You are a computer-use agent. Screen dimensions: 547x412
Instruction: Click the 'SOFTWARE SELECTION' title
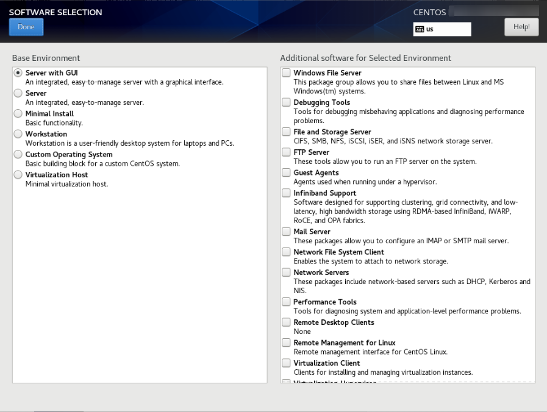point(55,13)
